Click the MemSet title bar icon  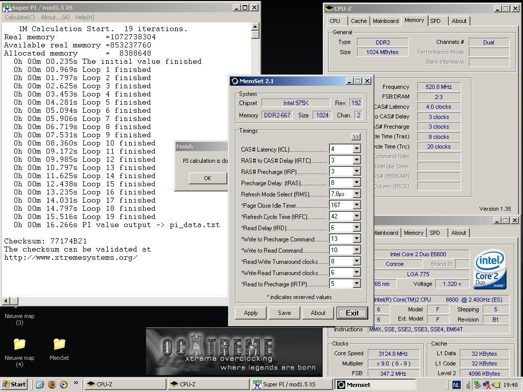pos(235,81)
